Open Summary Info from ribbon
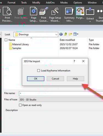The height and width of the screenshot is (136, 103). tap(69, 15)
